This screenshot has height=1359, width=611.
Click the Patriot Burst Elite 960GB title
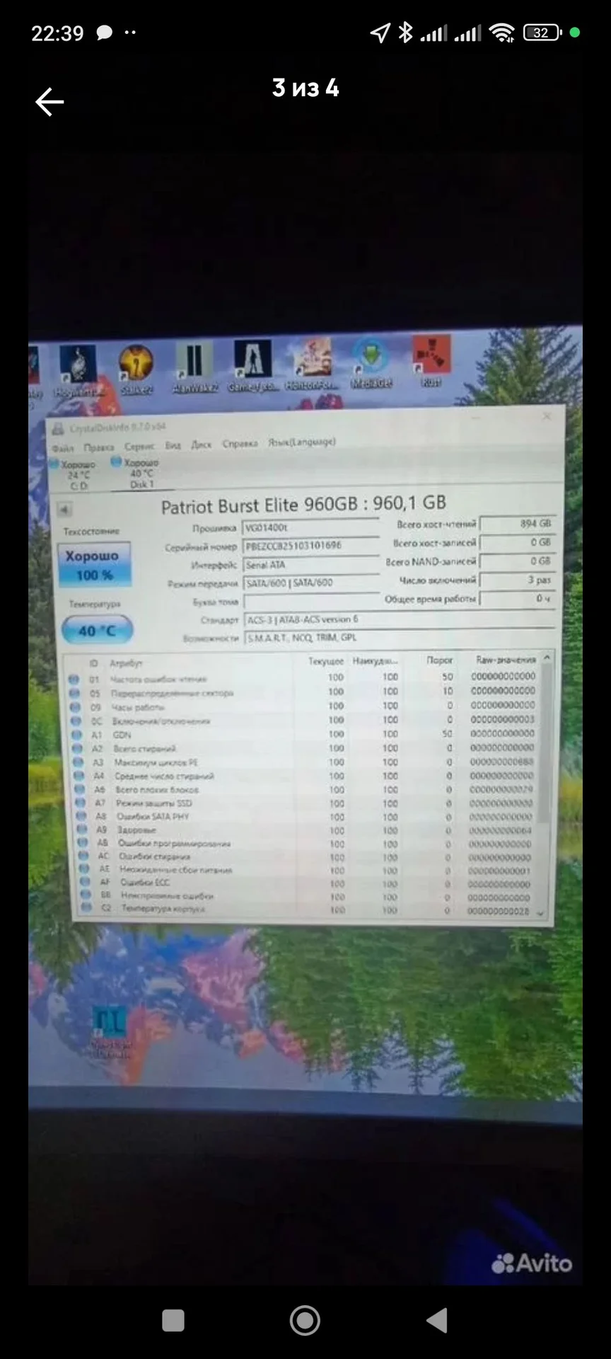point(303,505)
